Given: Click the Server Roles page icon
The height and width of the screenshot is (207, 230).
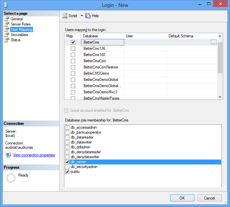Looking at the screenshot, I should click(7, 24).
